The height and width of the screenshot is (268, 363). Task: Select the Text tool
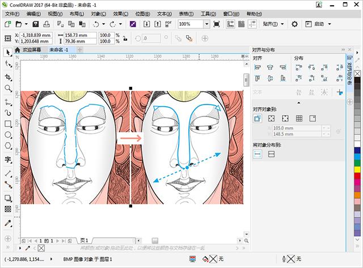tap(8, 160)
